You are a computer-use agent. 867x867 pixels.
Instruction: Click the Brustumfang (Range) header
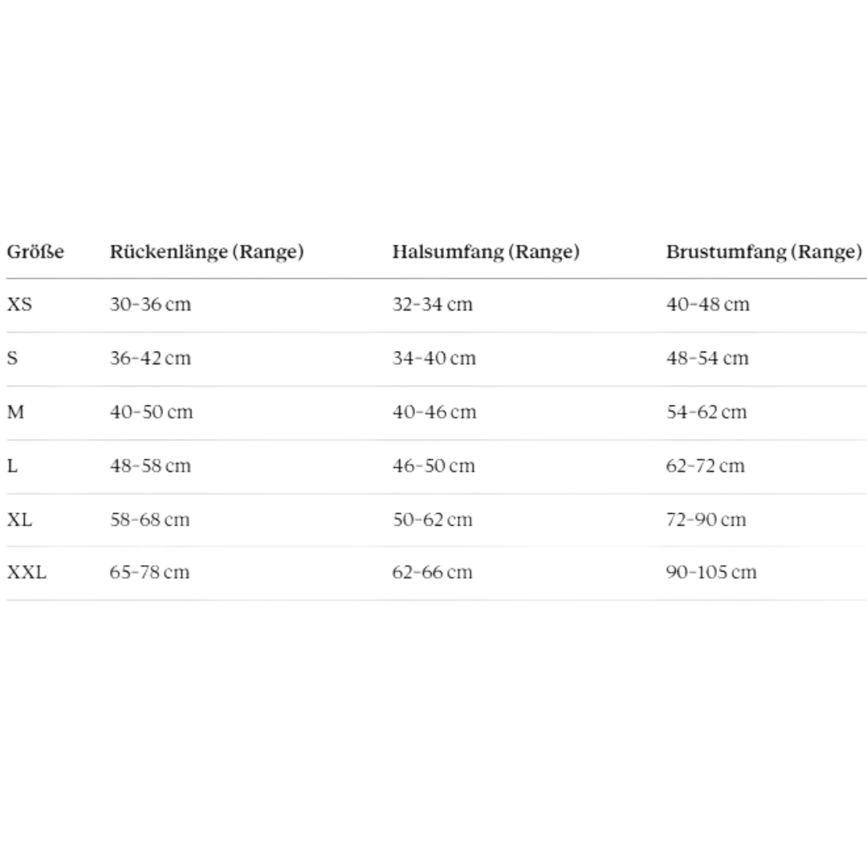pos(763,252)
